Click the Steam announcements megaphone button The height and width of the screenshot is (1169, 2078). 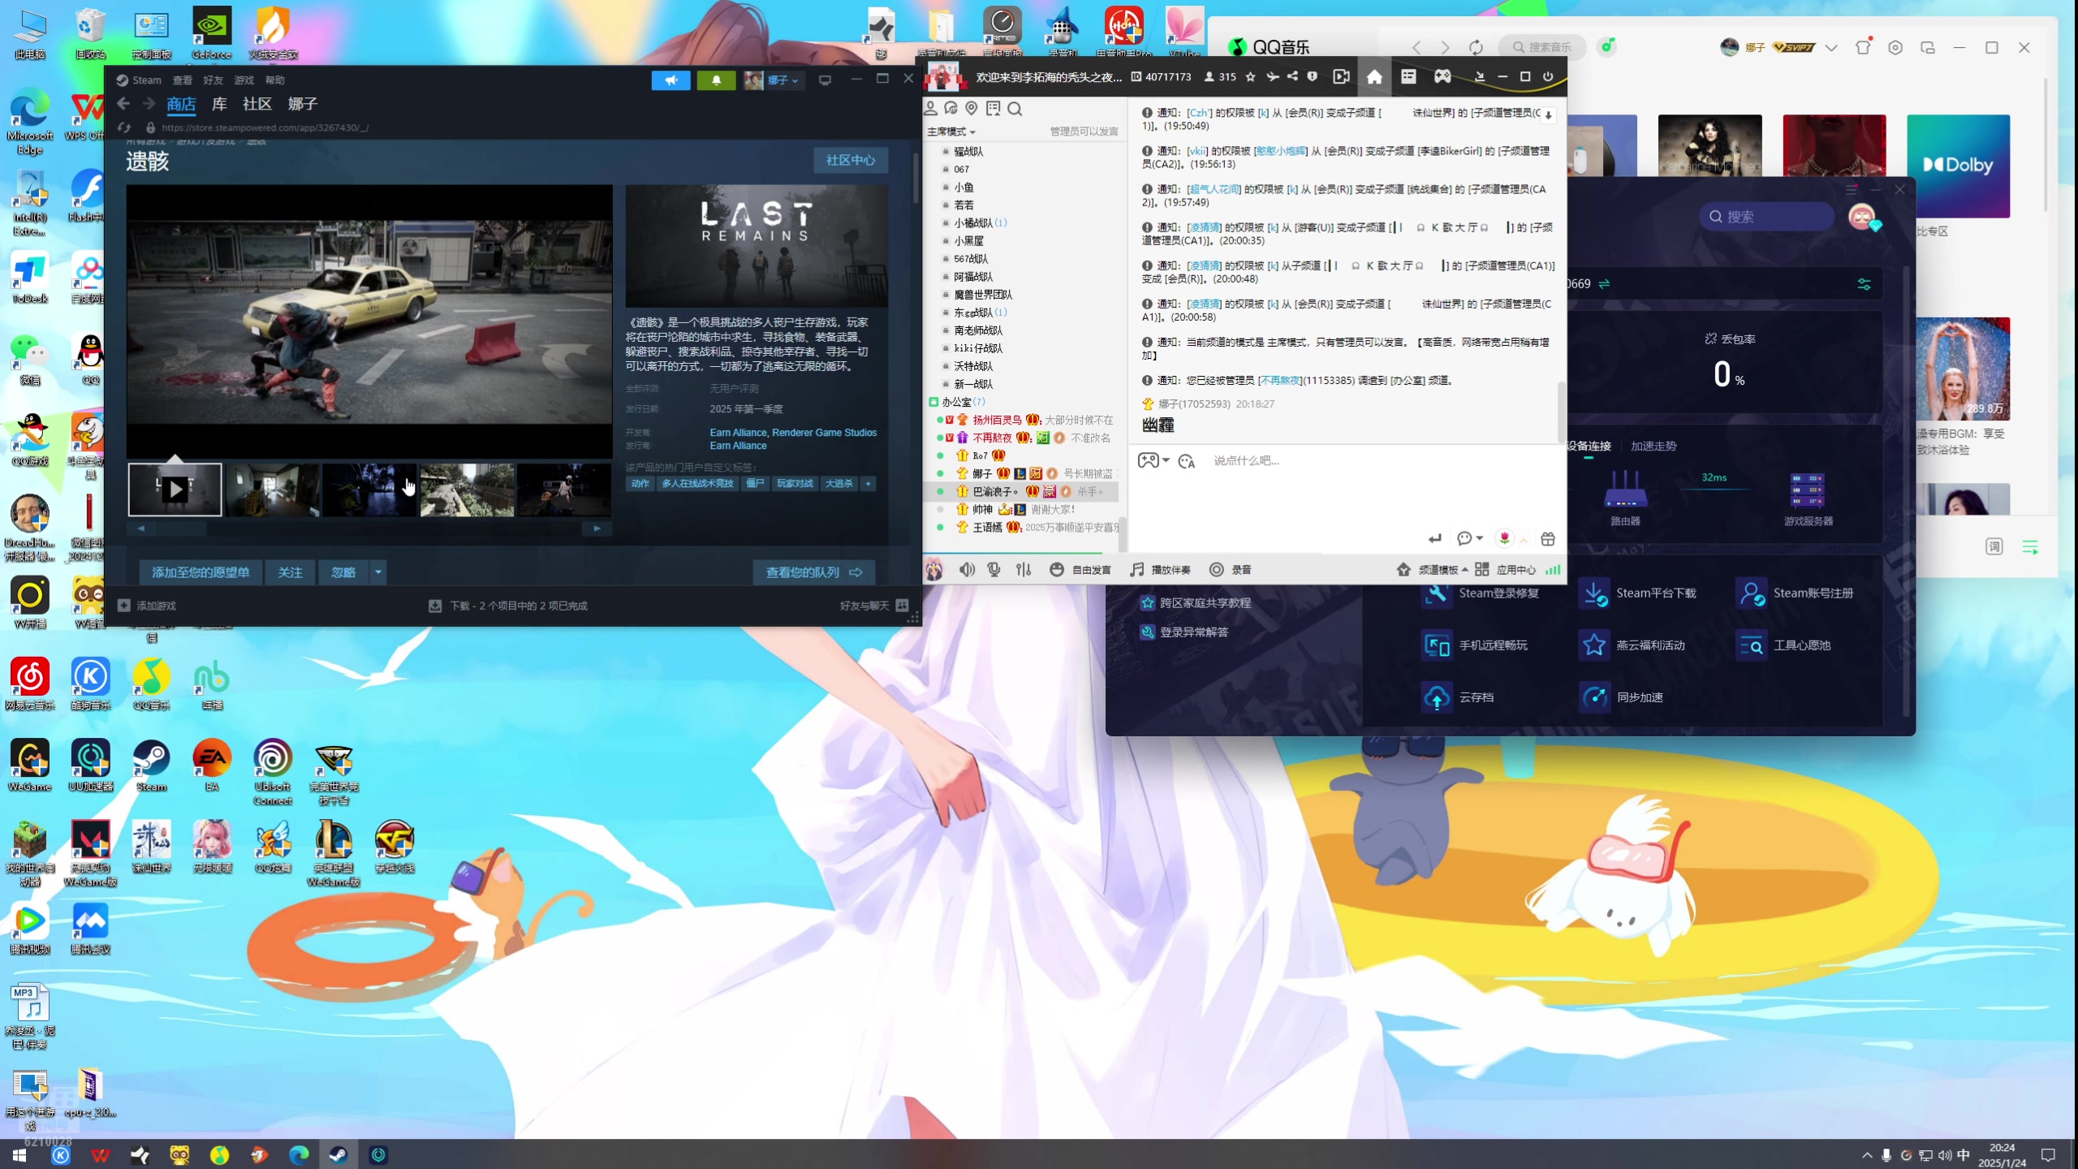[x=670, y=80]
